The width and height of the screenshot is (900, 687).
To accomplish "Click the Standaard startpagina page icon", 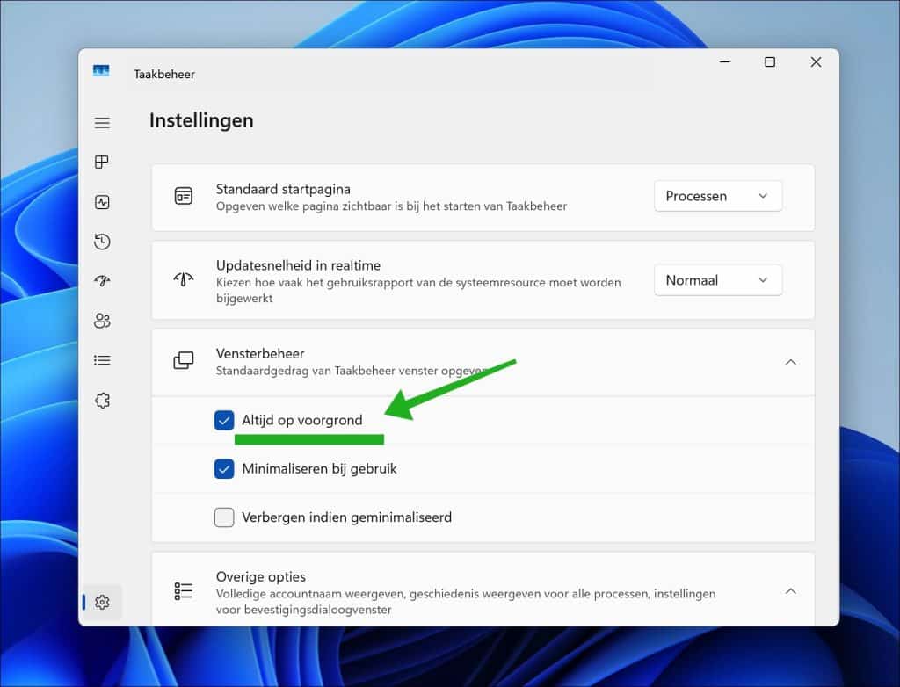I will (x=183, y=196).
